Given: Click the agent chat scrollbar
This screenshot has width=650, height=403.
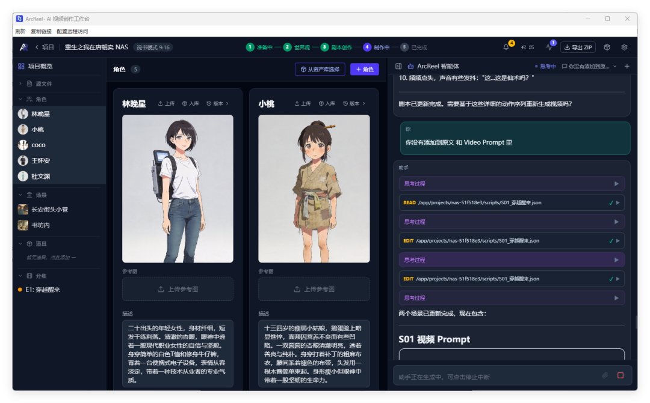Looking at the screenshot, I should [636, 322].
